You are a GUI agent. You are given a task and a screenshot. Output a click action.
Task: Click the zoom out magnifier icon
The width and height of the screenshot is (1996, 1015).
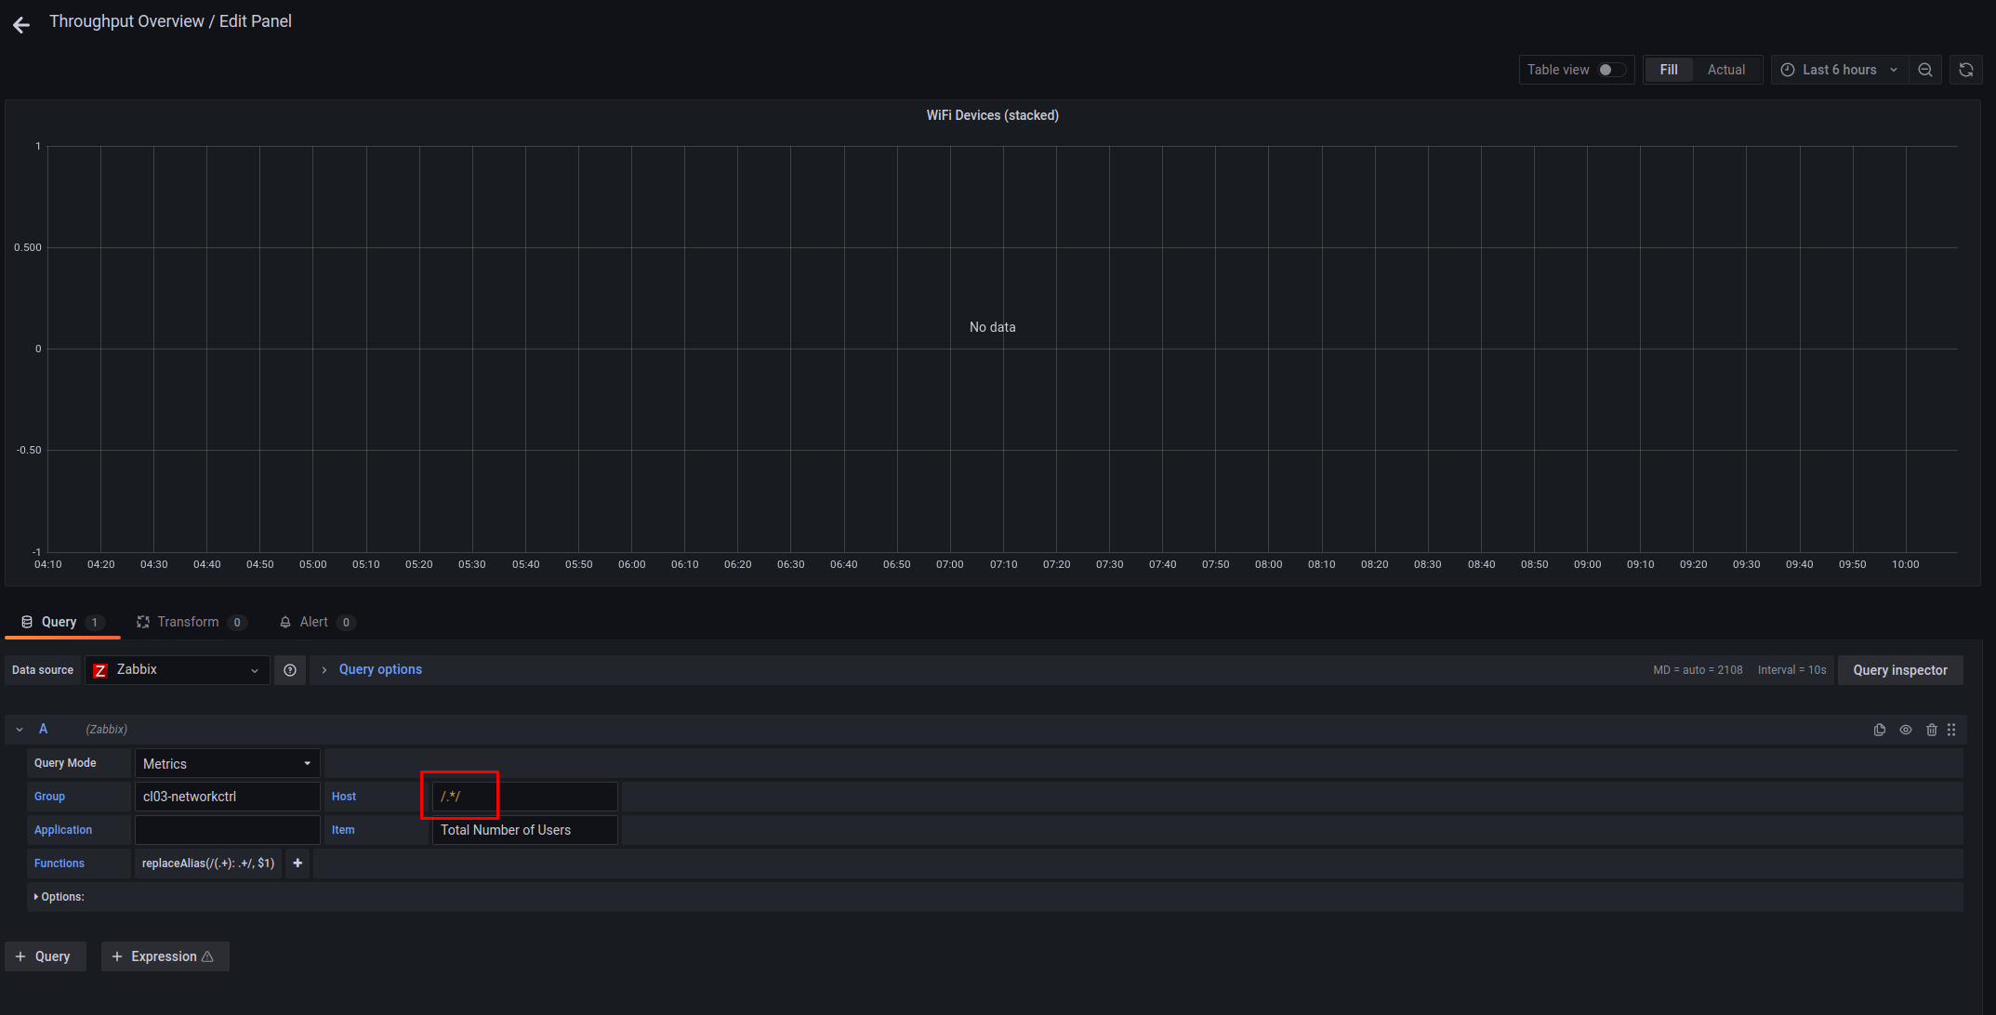click(x=1924, y=69)
